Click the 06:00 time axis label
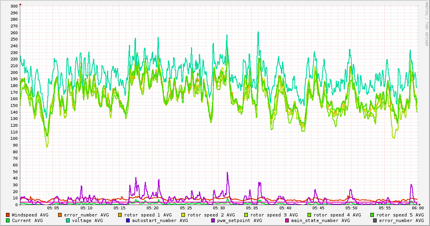The height and width of the screenshot is (226, 430). point(418,208)
